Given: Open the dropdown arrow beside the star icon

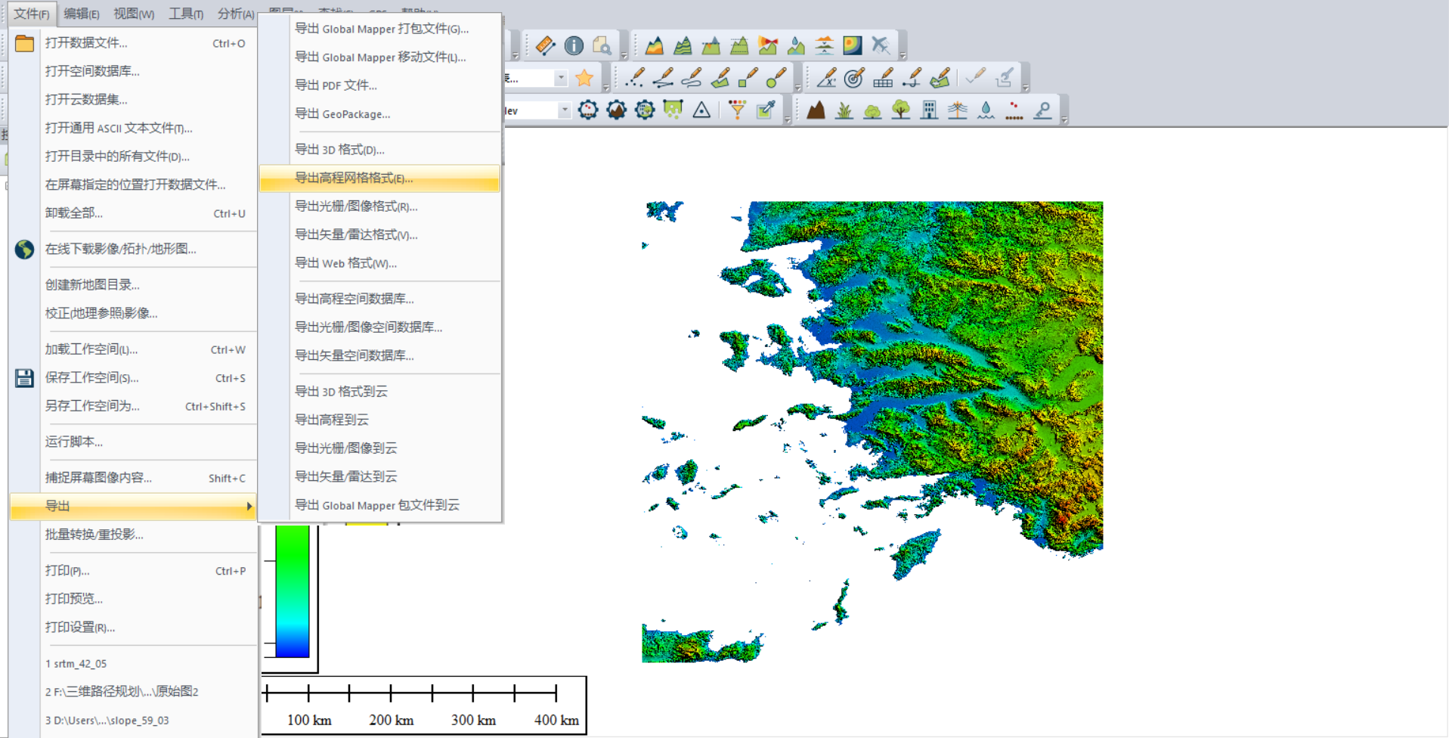Looking at the screenshot, I should [561, 77].
